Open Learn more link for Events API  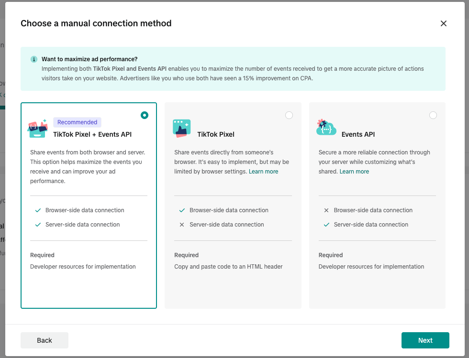coord(354,172)
